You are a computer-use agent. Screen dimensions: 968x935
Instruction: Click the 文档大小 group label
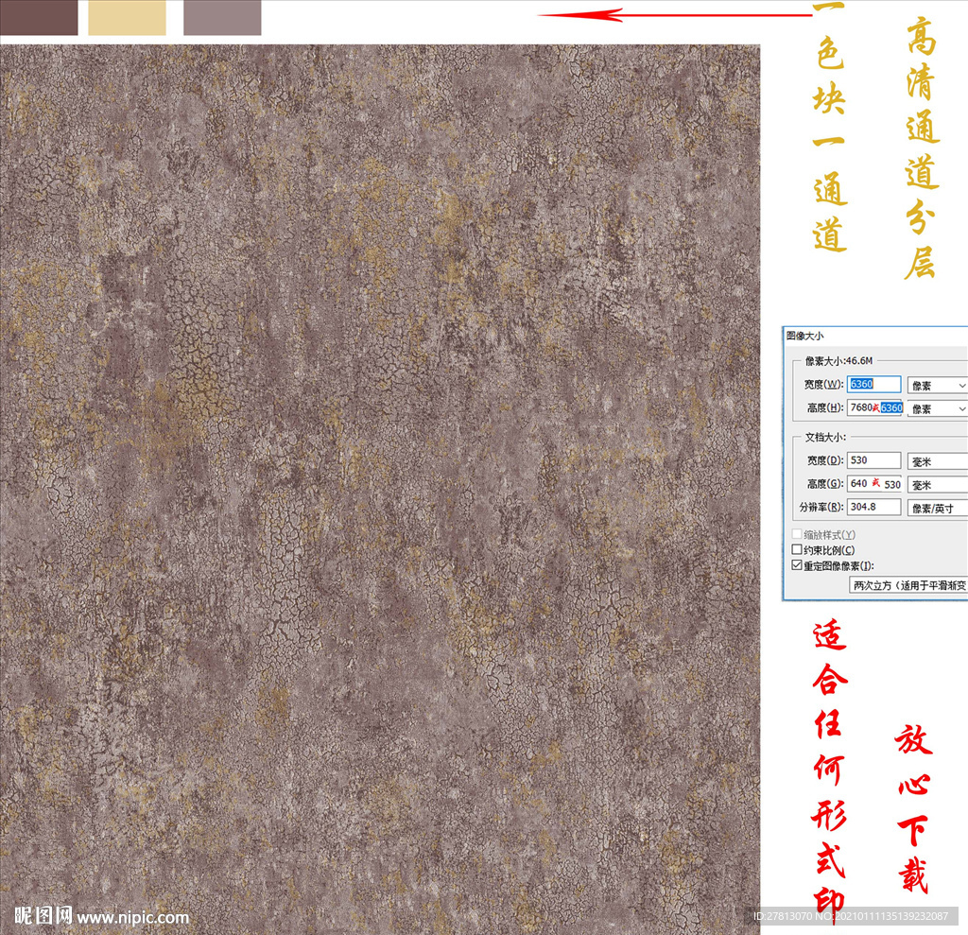pyautogui.click(x=824, y=437)
